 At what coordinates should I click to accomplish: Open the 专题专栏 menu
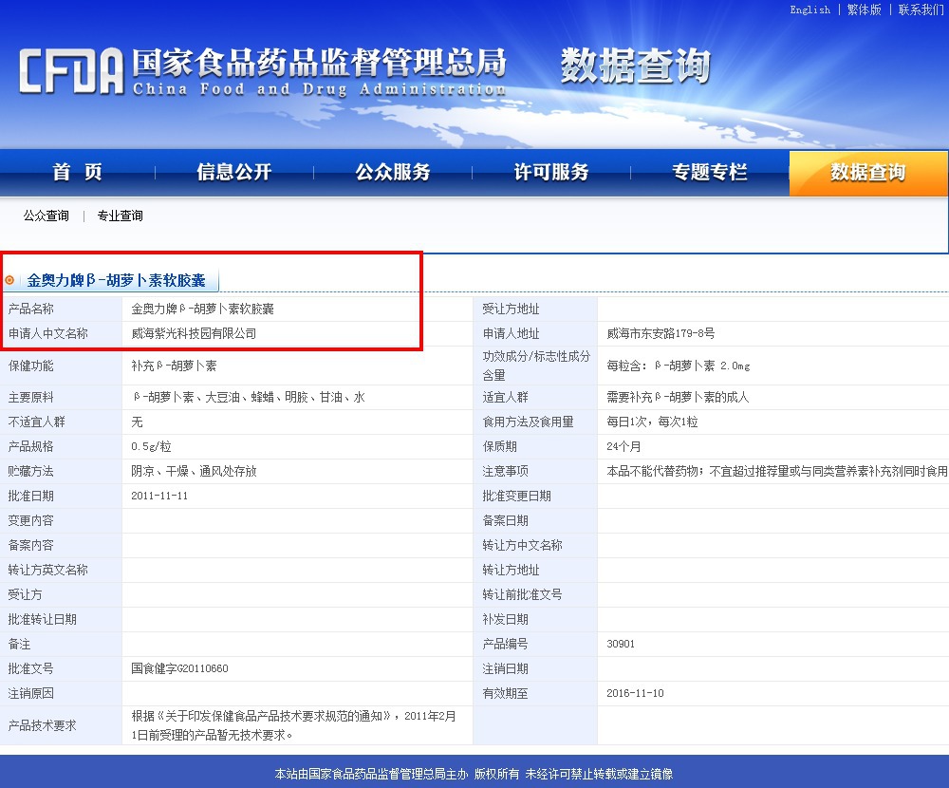(710, 172)
